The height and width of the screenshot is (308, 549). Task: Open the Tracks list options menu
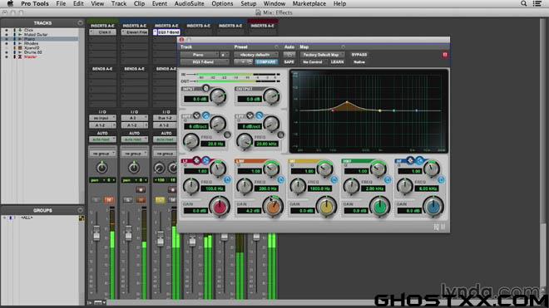(x=80, y=23)
